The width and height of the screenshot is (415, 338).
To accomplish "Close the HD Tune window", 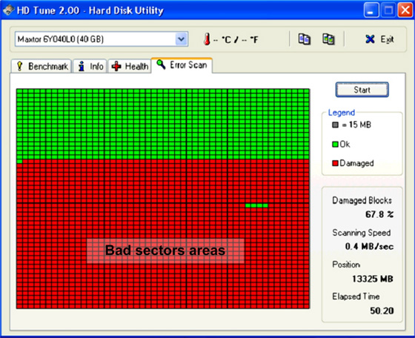I will 405,10.
